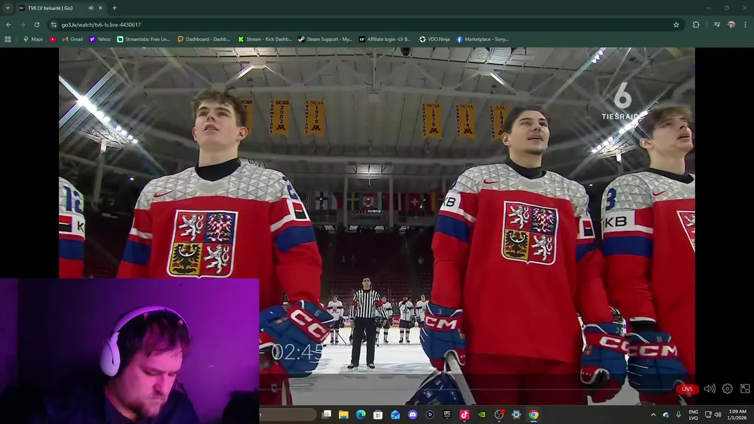Screen dimensions: 754x424
Task: Open the YouTube bookmark icon
Action: pos(53,39)
